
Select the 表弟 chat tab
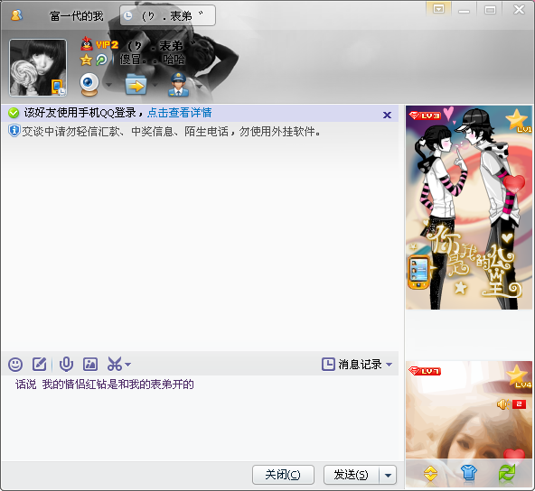167,15
